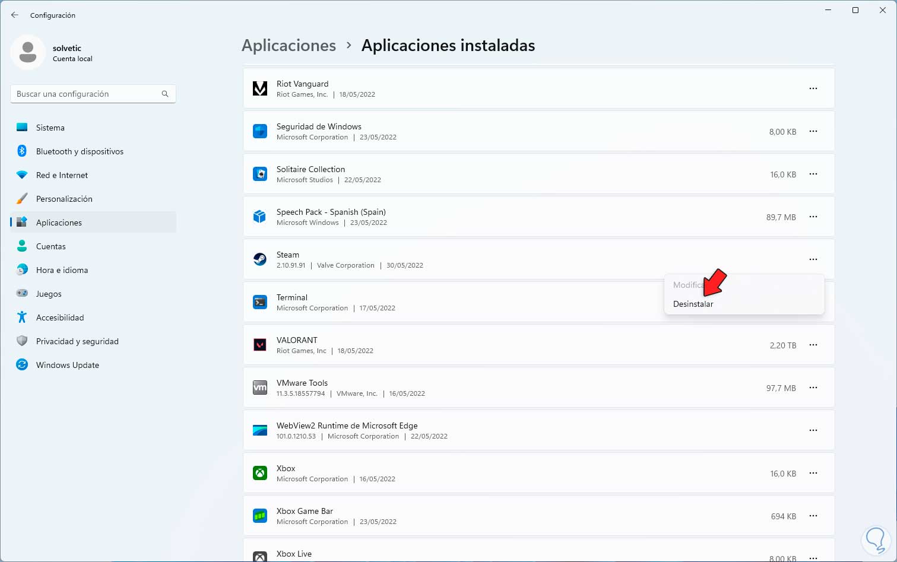The height and width of the screenshot is (562, 897).
Task: Click the Xbox Game Bar app icon
Action: pos(260,516)
